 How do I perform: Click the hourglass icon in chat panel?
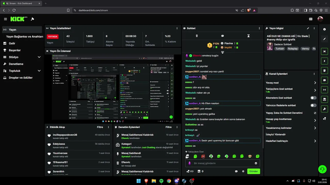(248, 36)
